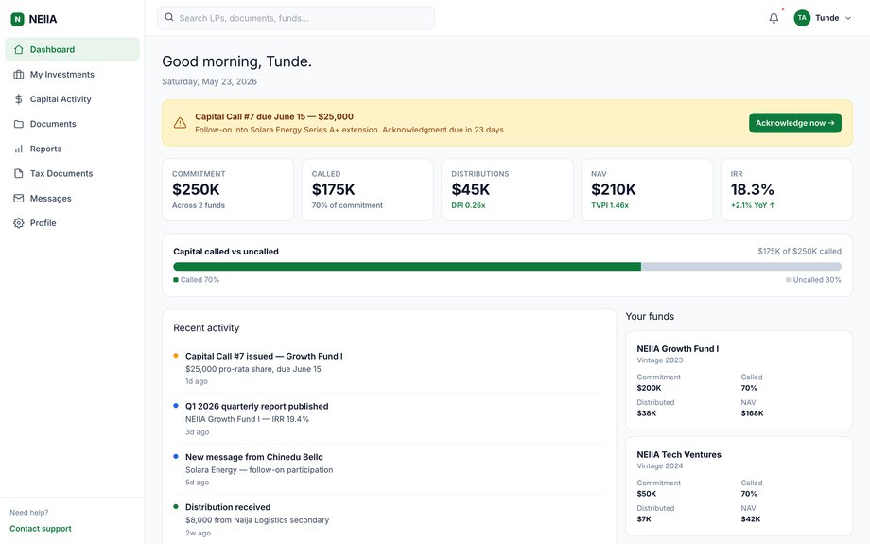Open Messages from the sidebar

pyautogui.click(x=72, y=198)
